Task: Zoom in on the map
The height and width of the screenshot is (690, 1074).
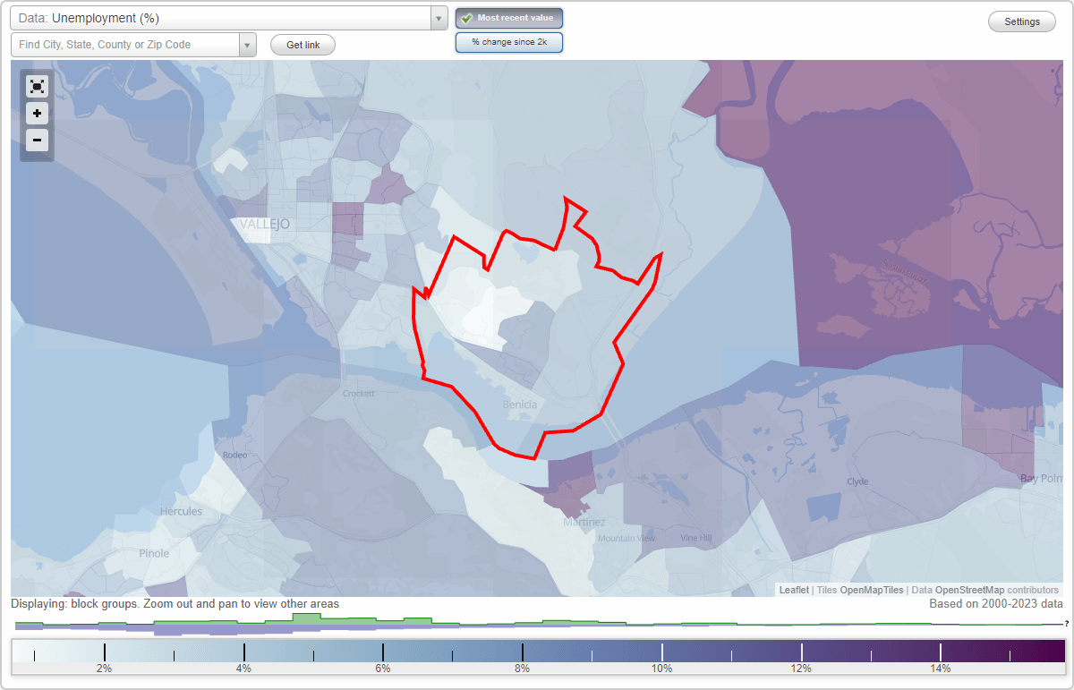Action: click(x=37, y=114)
